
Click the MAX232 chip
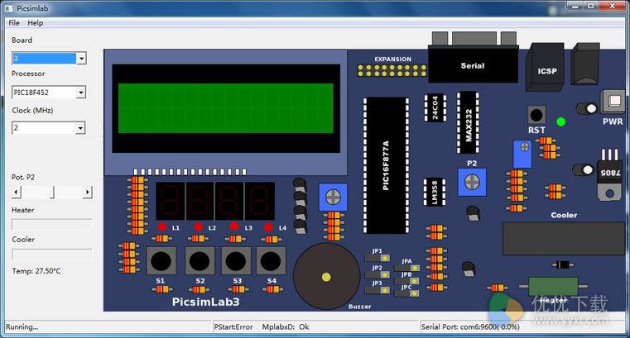coord(468,122)
